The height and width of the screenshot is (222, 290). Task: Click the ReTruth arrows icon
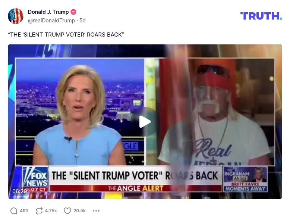pos(39,211)
